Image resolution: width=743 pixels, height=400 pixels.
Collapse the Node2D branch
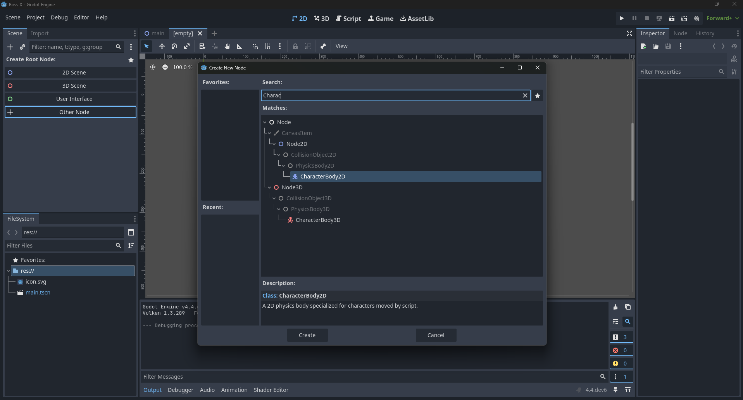(274, 144)
